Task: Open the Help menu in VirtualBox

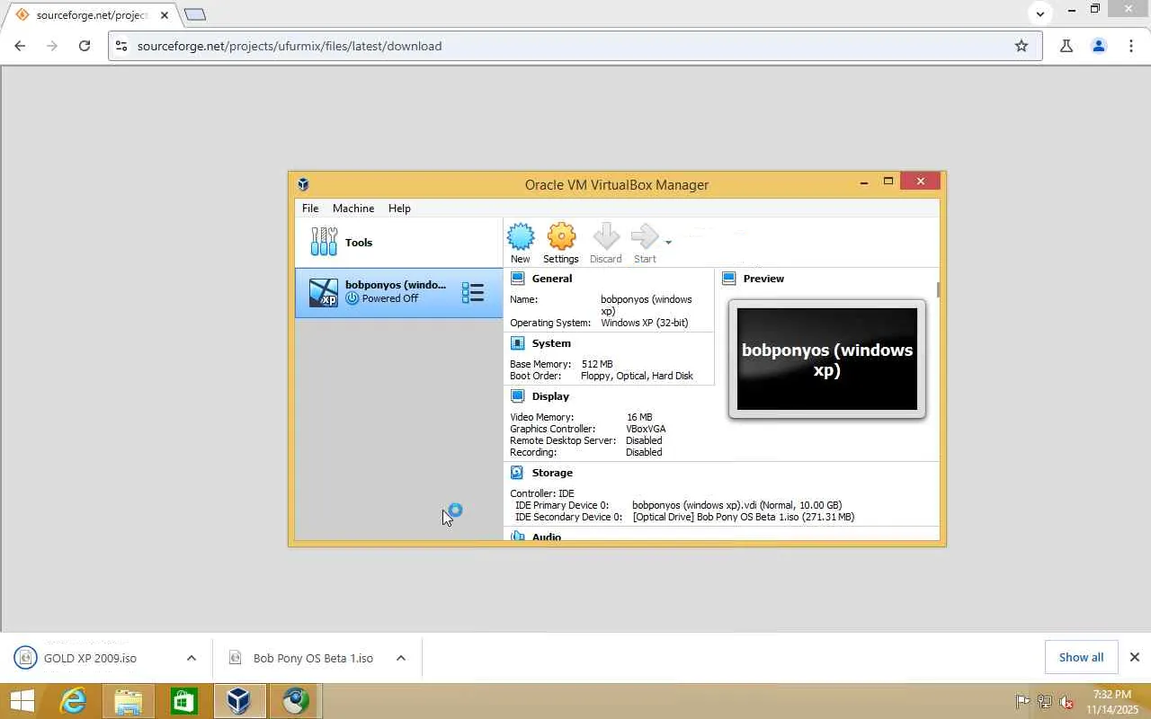Action: 399,209
